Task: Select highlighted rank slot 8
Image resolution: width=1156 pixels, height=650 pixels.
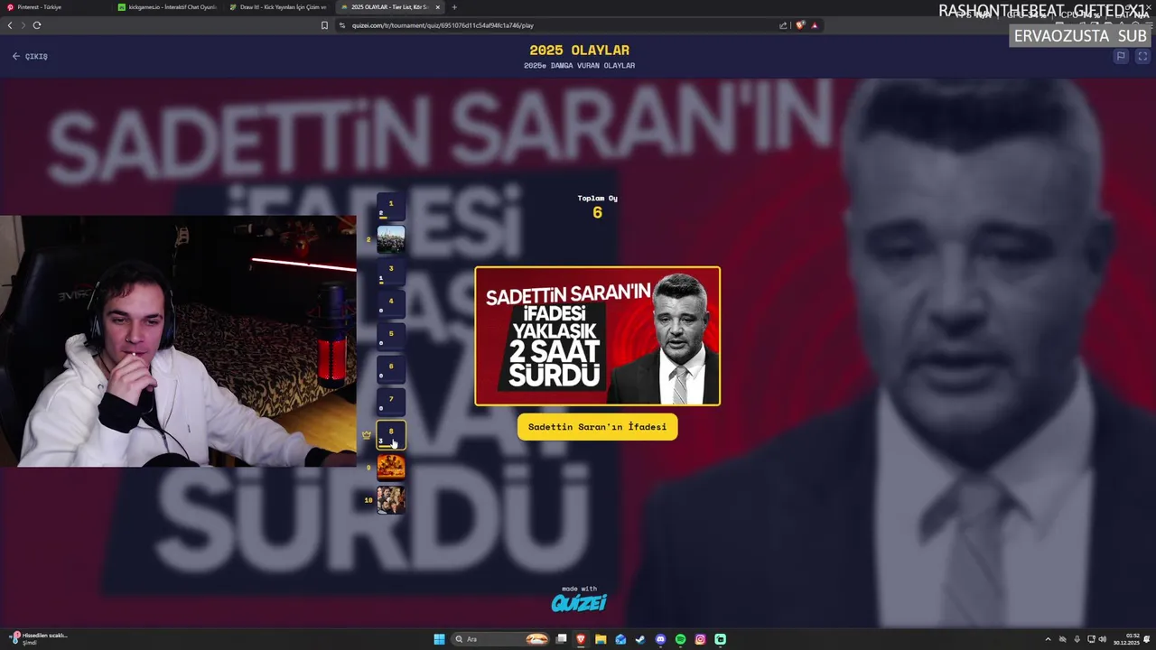Action: point(391,434)
